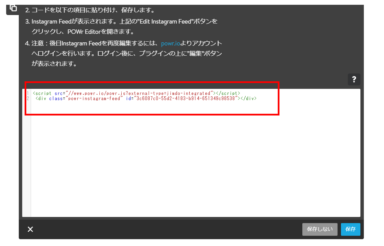The width and height of the screenshot is (384, 246).
Task: Click the 保存 save button
Action: 350,229
